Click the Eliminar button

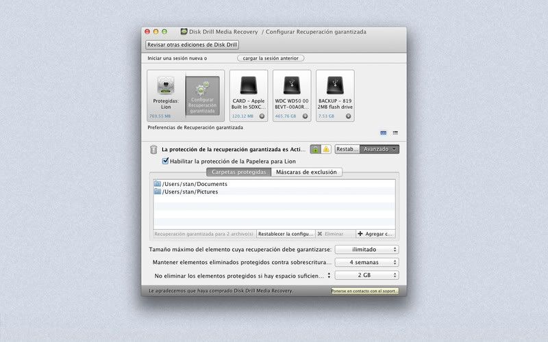(x=336, y=234)
